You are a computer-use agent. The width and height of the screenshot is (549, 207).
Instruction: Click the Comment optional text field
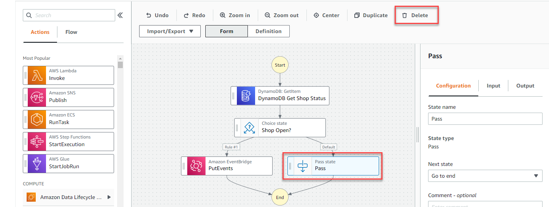(x=485, y=204)
